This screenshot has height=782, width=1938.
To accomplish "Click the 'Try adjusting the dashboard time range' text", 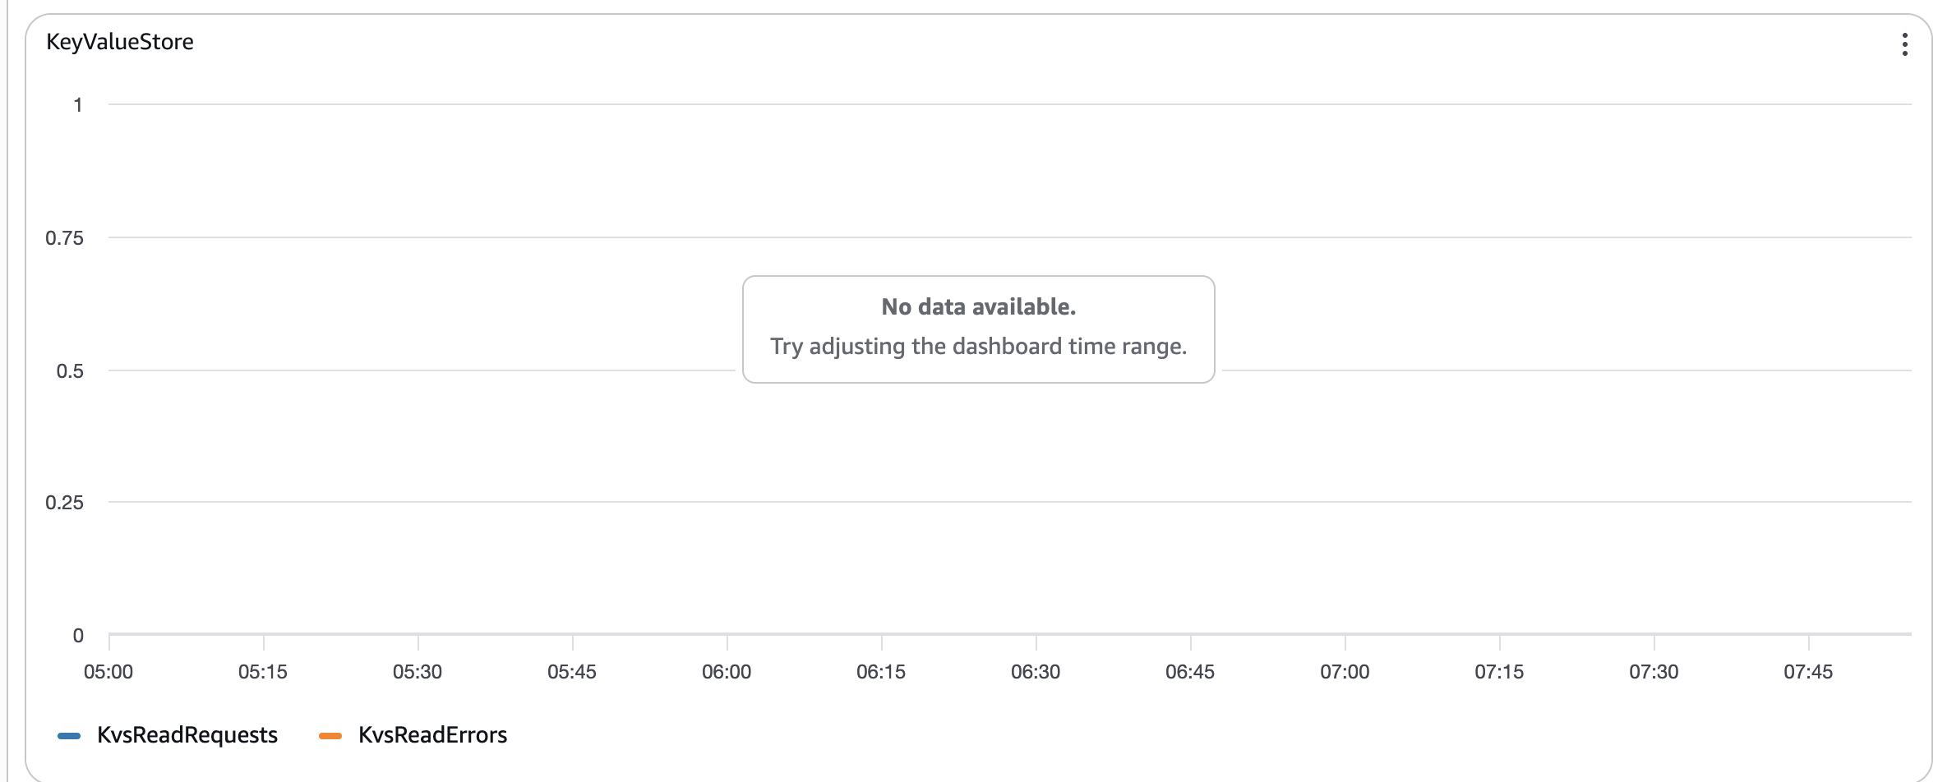I will (978, 347).
